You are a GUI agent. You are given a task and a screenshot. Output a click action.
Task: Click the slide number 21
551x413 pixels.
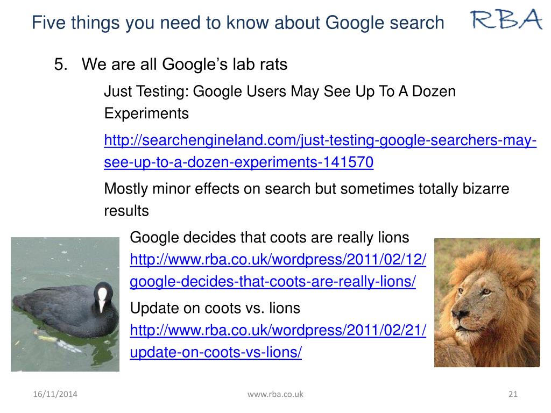(513, 394)
